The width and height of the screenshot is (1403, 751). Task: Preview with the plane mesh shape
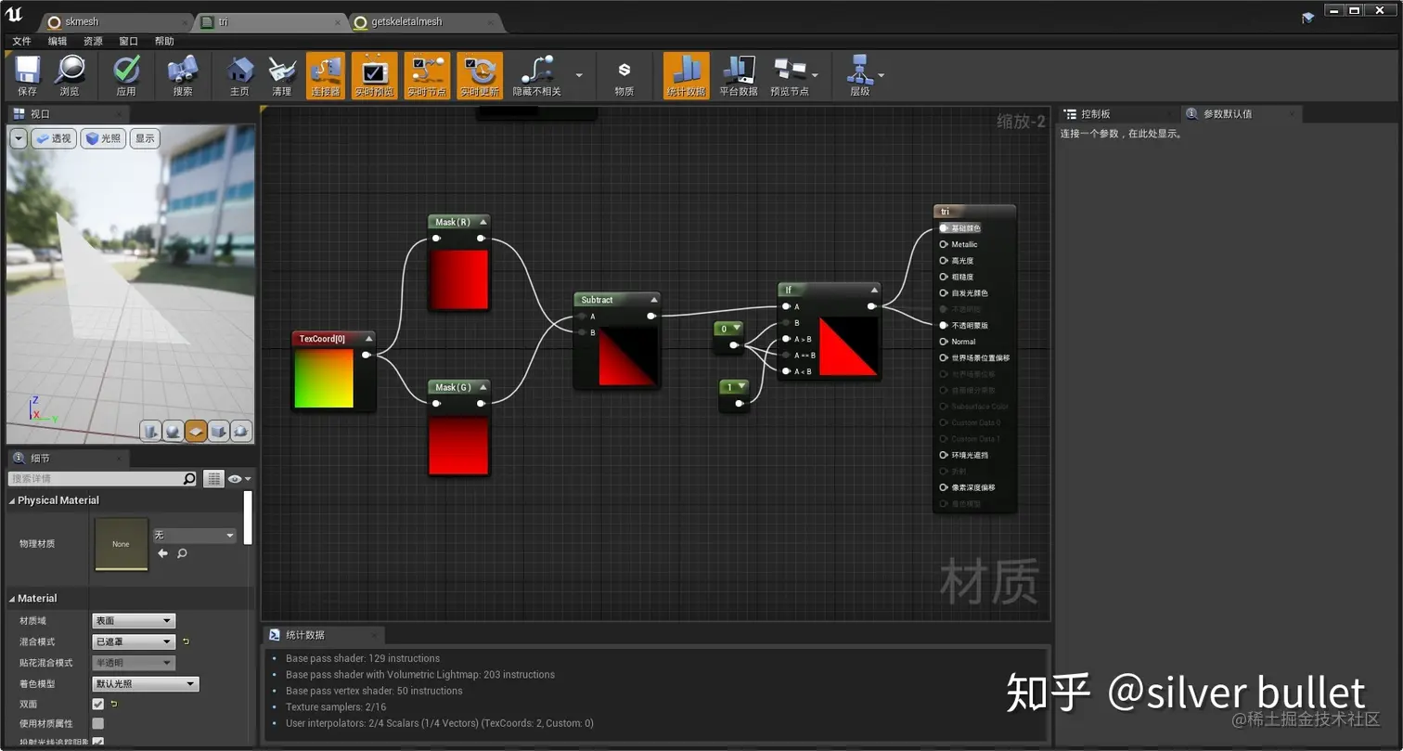(196, 431)
